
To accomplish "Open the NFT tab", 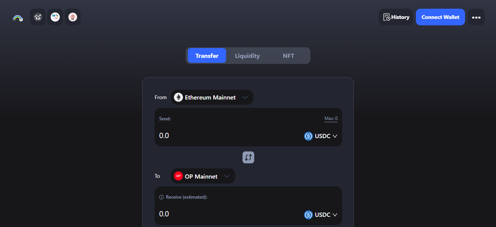I will [x=288, y=56].
